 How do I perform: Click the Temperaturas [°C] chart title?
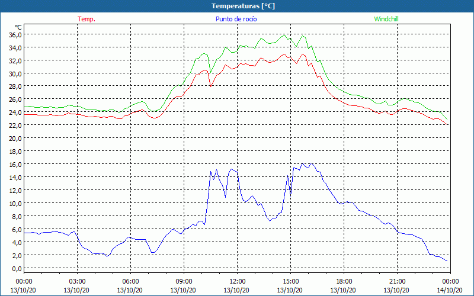click(x=243, y=6)
